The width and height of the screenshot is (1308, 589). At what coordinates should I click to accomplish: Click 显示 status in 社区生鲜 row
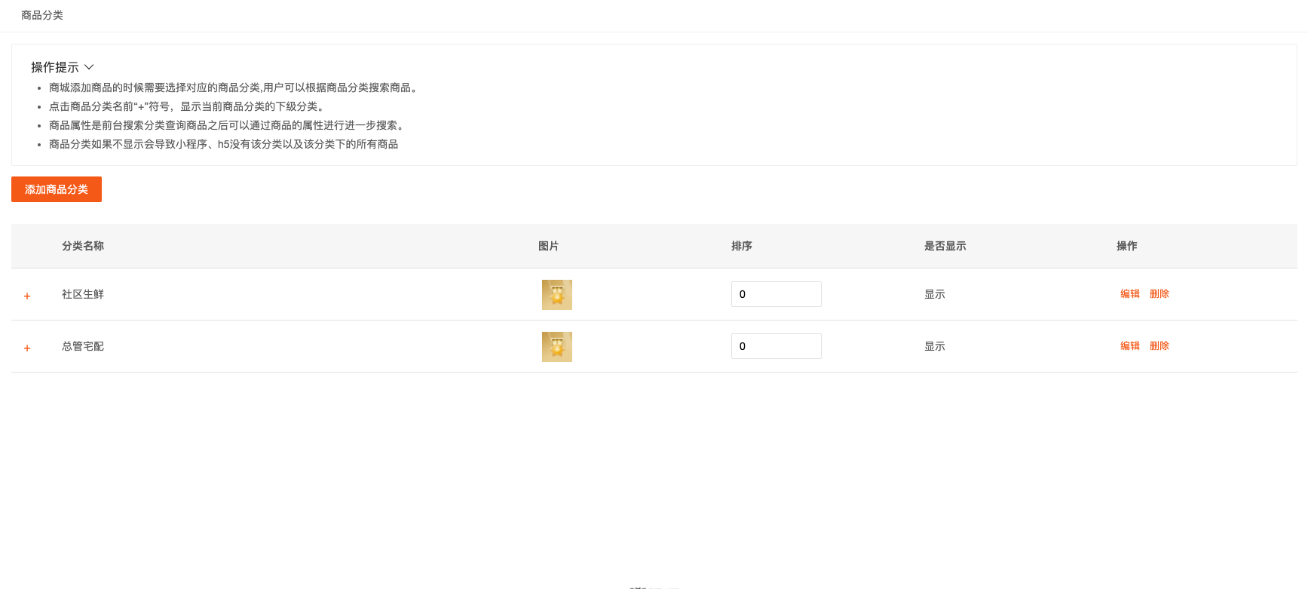[x=935, y=294]
